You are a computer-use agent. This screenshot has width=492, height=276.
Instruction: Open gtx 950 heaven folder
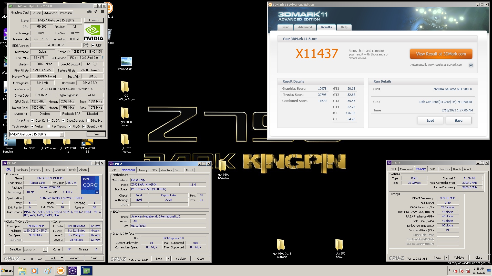point(340,249)
